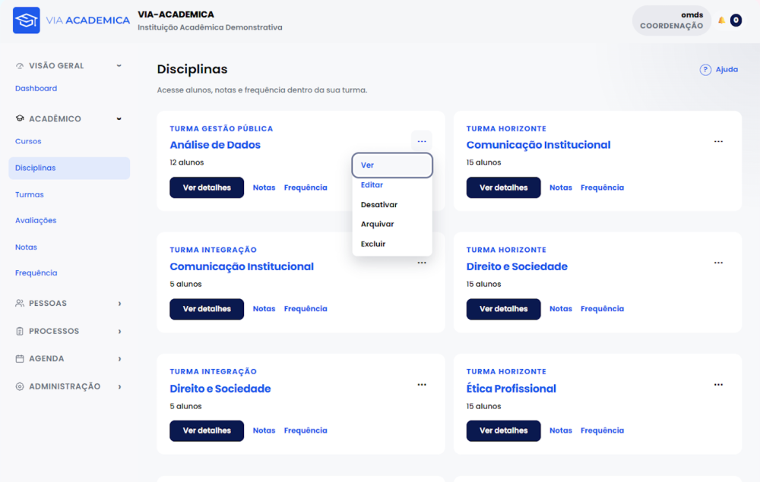Screen dimensions: 760x482
Task: Go to Dashboard in the sidebar
Action: (36, 89)
